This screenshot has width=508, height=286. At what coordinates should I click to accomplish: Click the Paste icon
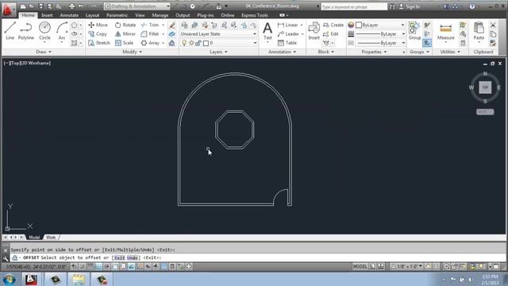[479, 31]
